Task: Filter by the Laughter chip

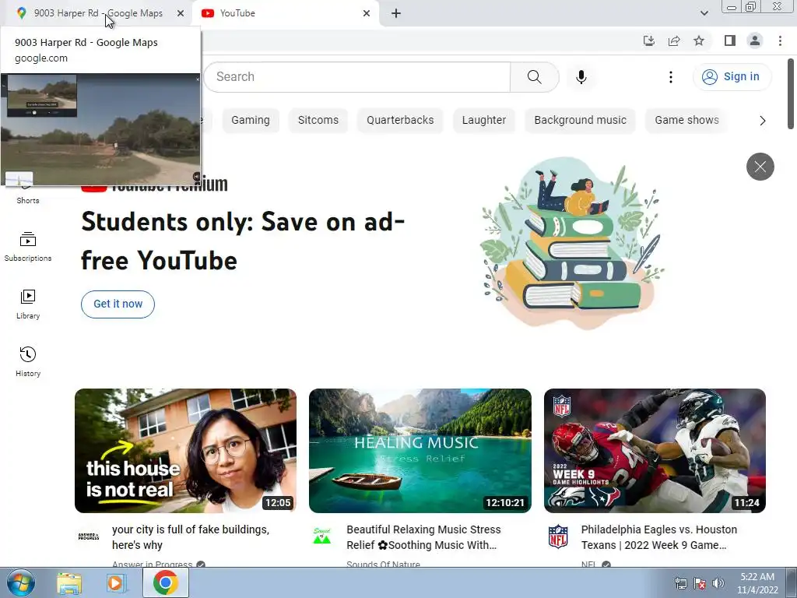Action: [484, 120]
